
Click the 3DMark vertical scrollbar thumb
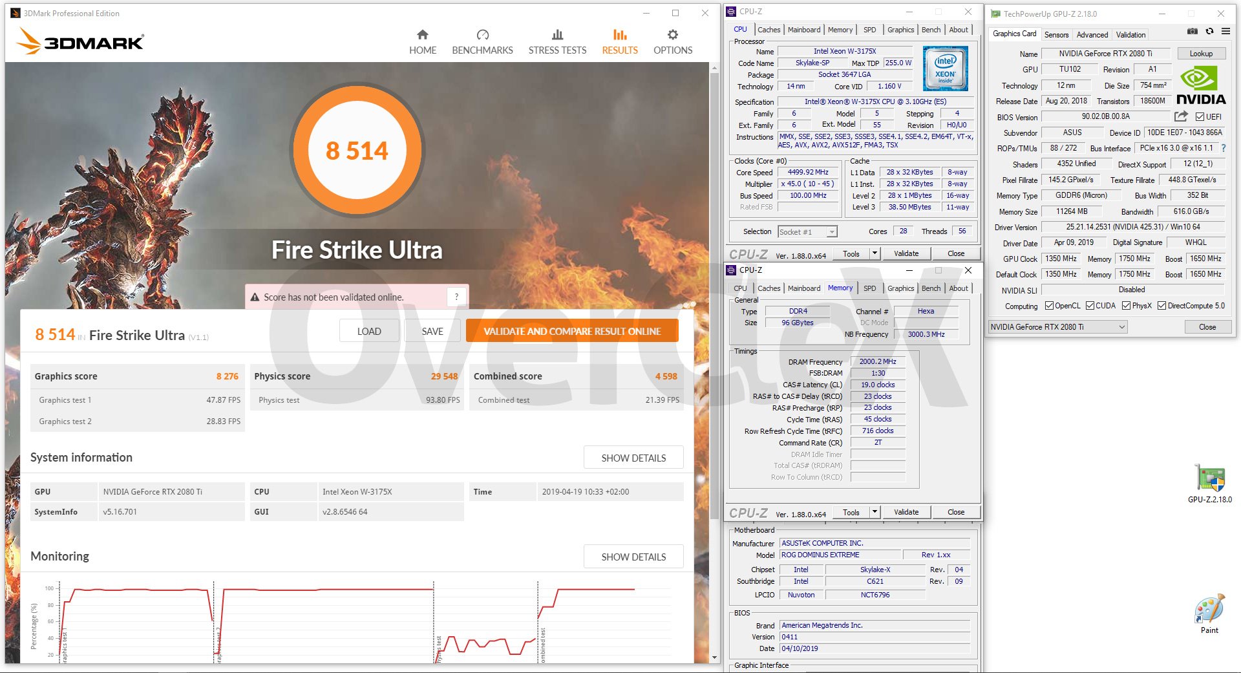click(714, 295)
